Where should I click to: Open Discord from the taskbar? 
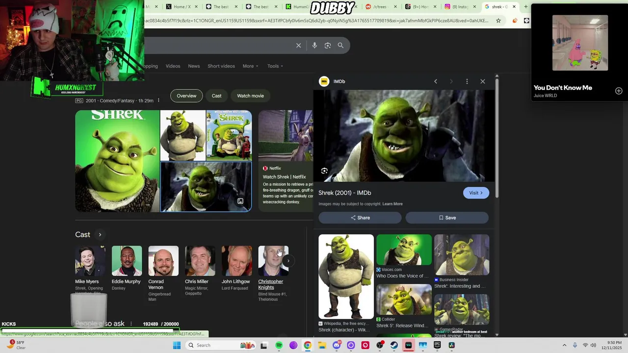click(336, 345)
